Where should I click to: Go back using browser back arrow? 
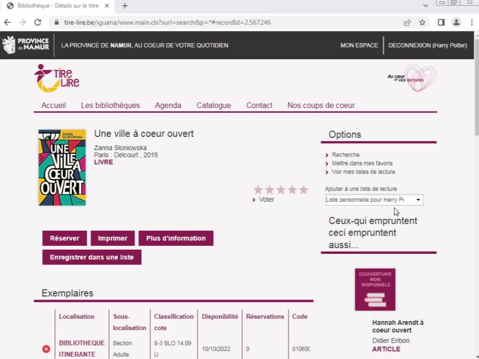(7, 22)
